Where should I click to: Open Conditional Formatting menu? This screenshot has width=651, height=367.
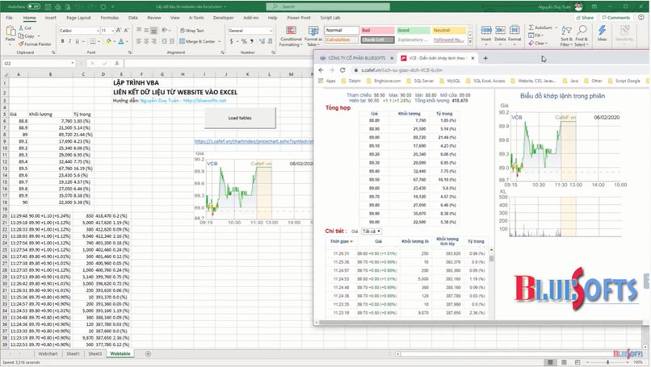coord(291,36)
